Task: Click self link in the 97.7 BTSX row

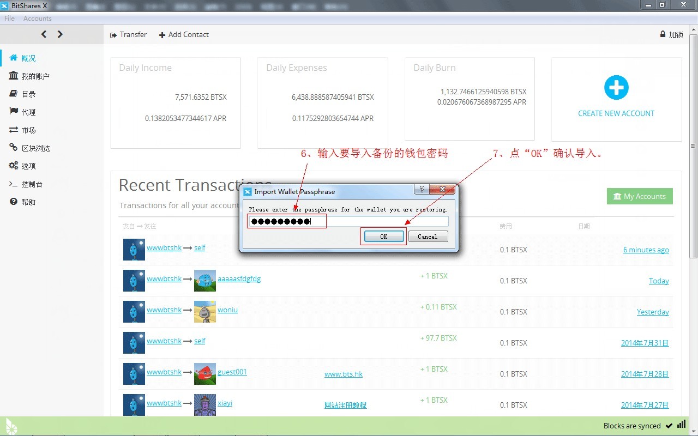Action: tap(200, 341)
